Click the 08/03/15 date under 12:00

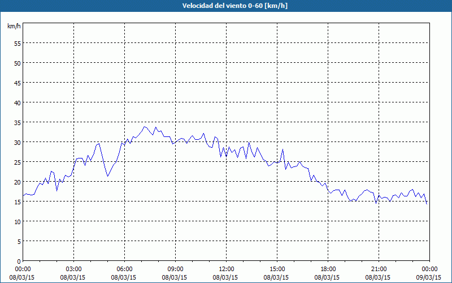225,277
